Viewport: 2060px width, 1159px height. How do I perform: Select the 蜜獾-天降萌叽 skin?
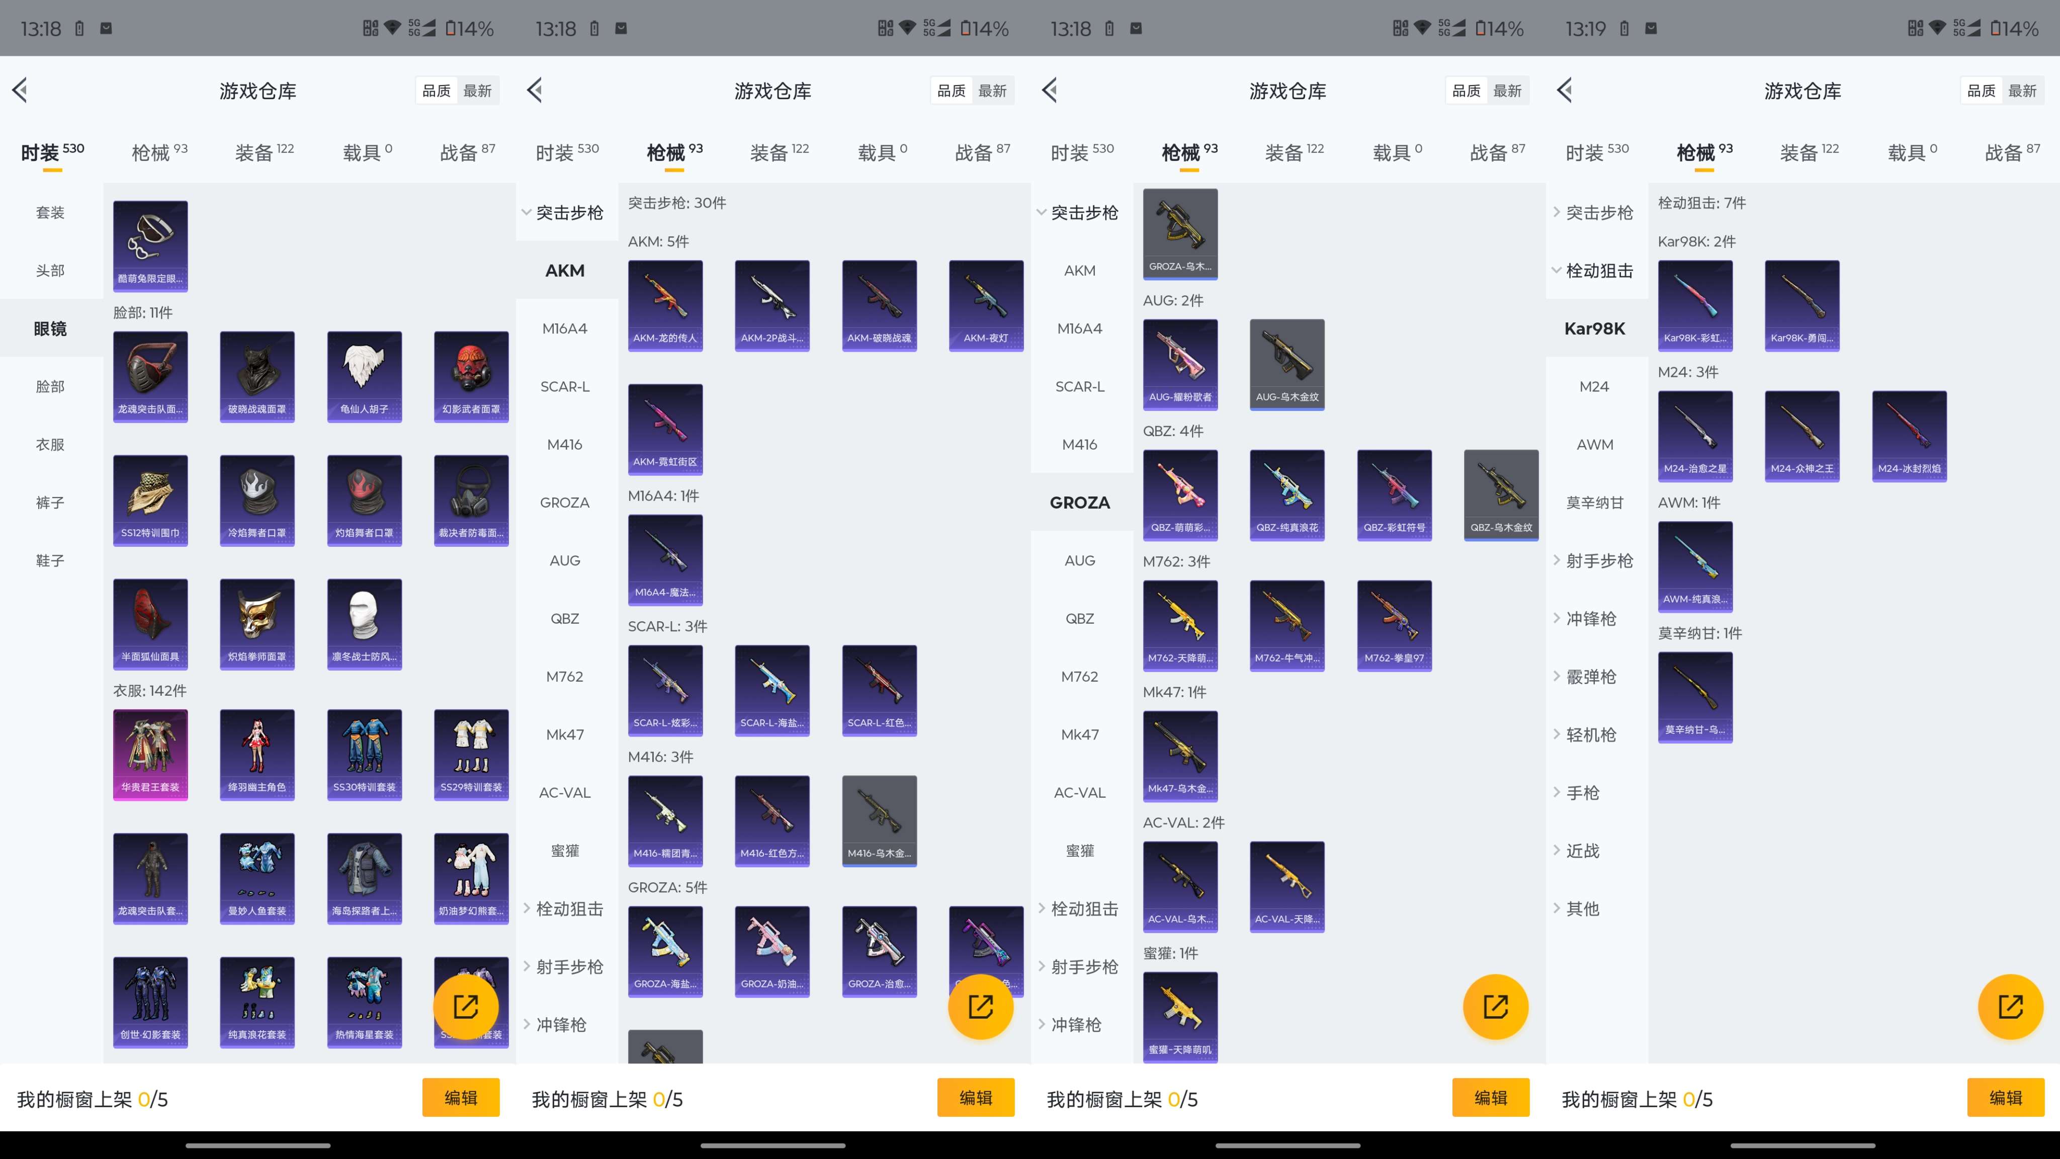coord(1180,1018)
